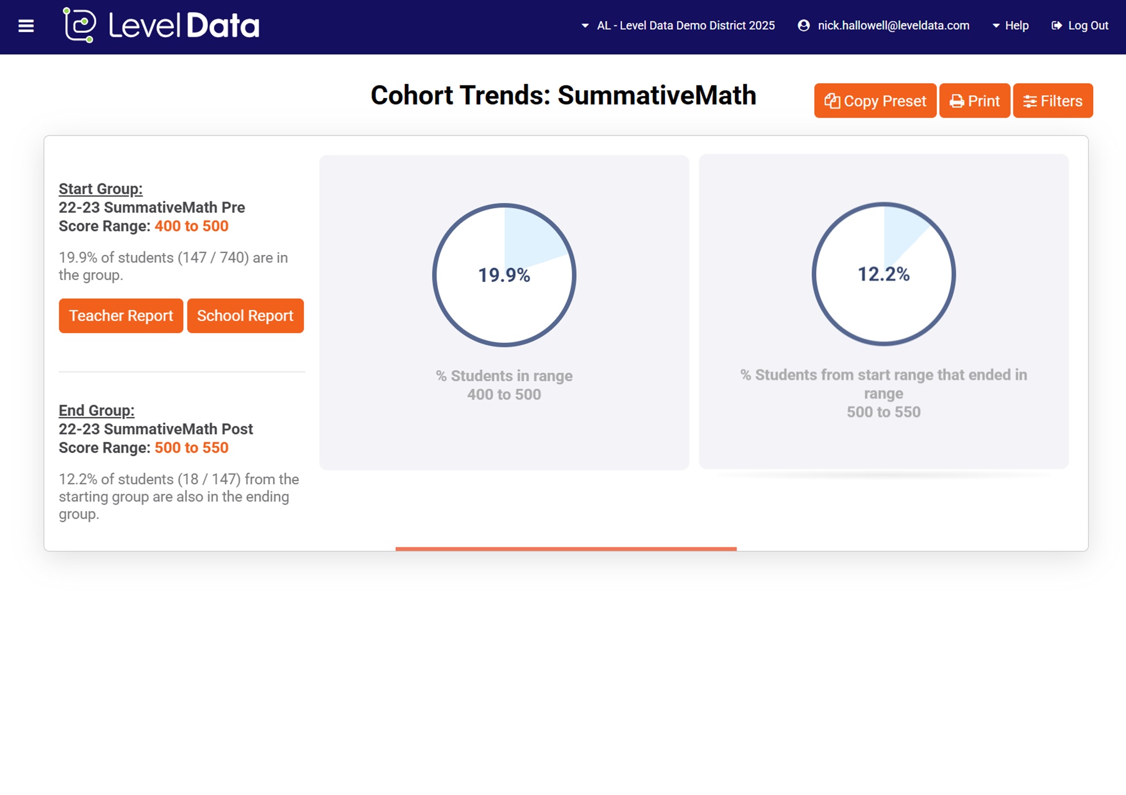Click the Filters sliders icon

tap(1030, 101)
